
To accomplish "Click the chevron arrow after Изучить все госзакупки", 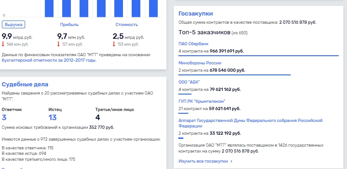I will pyautogui.click(x=231, y=161).
